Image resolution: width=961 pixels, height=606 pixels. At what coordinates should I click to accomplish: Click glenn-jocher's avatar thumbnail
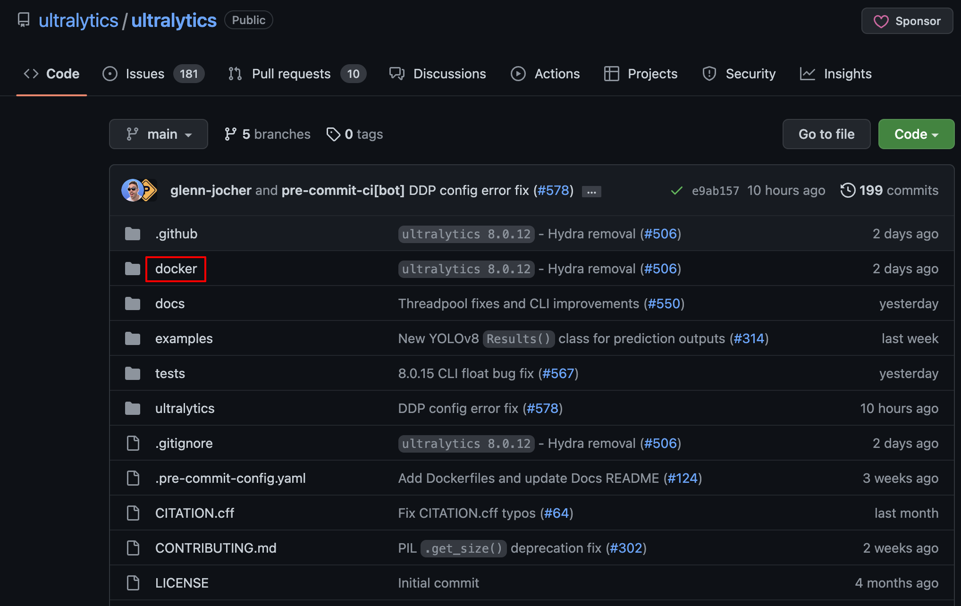pyautogui.click(x=132, y=190)
